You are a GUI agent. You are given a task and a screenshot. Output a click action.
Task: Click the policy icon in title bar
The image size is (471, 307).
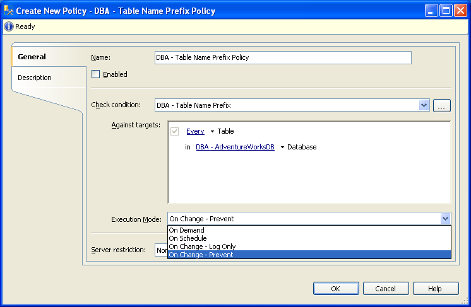9,11
